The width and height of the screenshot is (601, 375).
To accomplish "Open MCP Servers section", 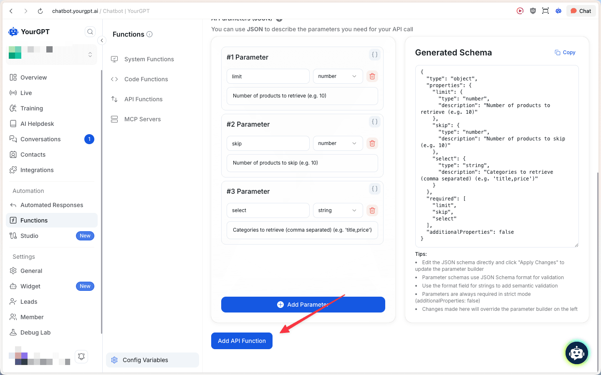I will point(142,119).
